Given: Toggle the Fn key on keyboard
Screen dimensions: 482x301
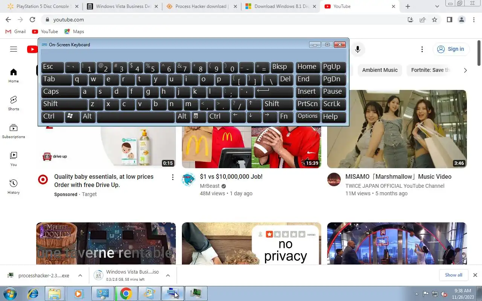Looking at the screenshot, I should [x=285, y=117].
